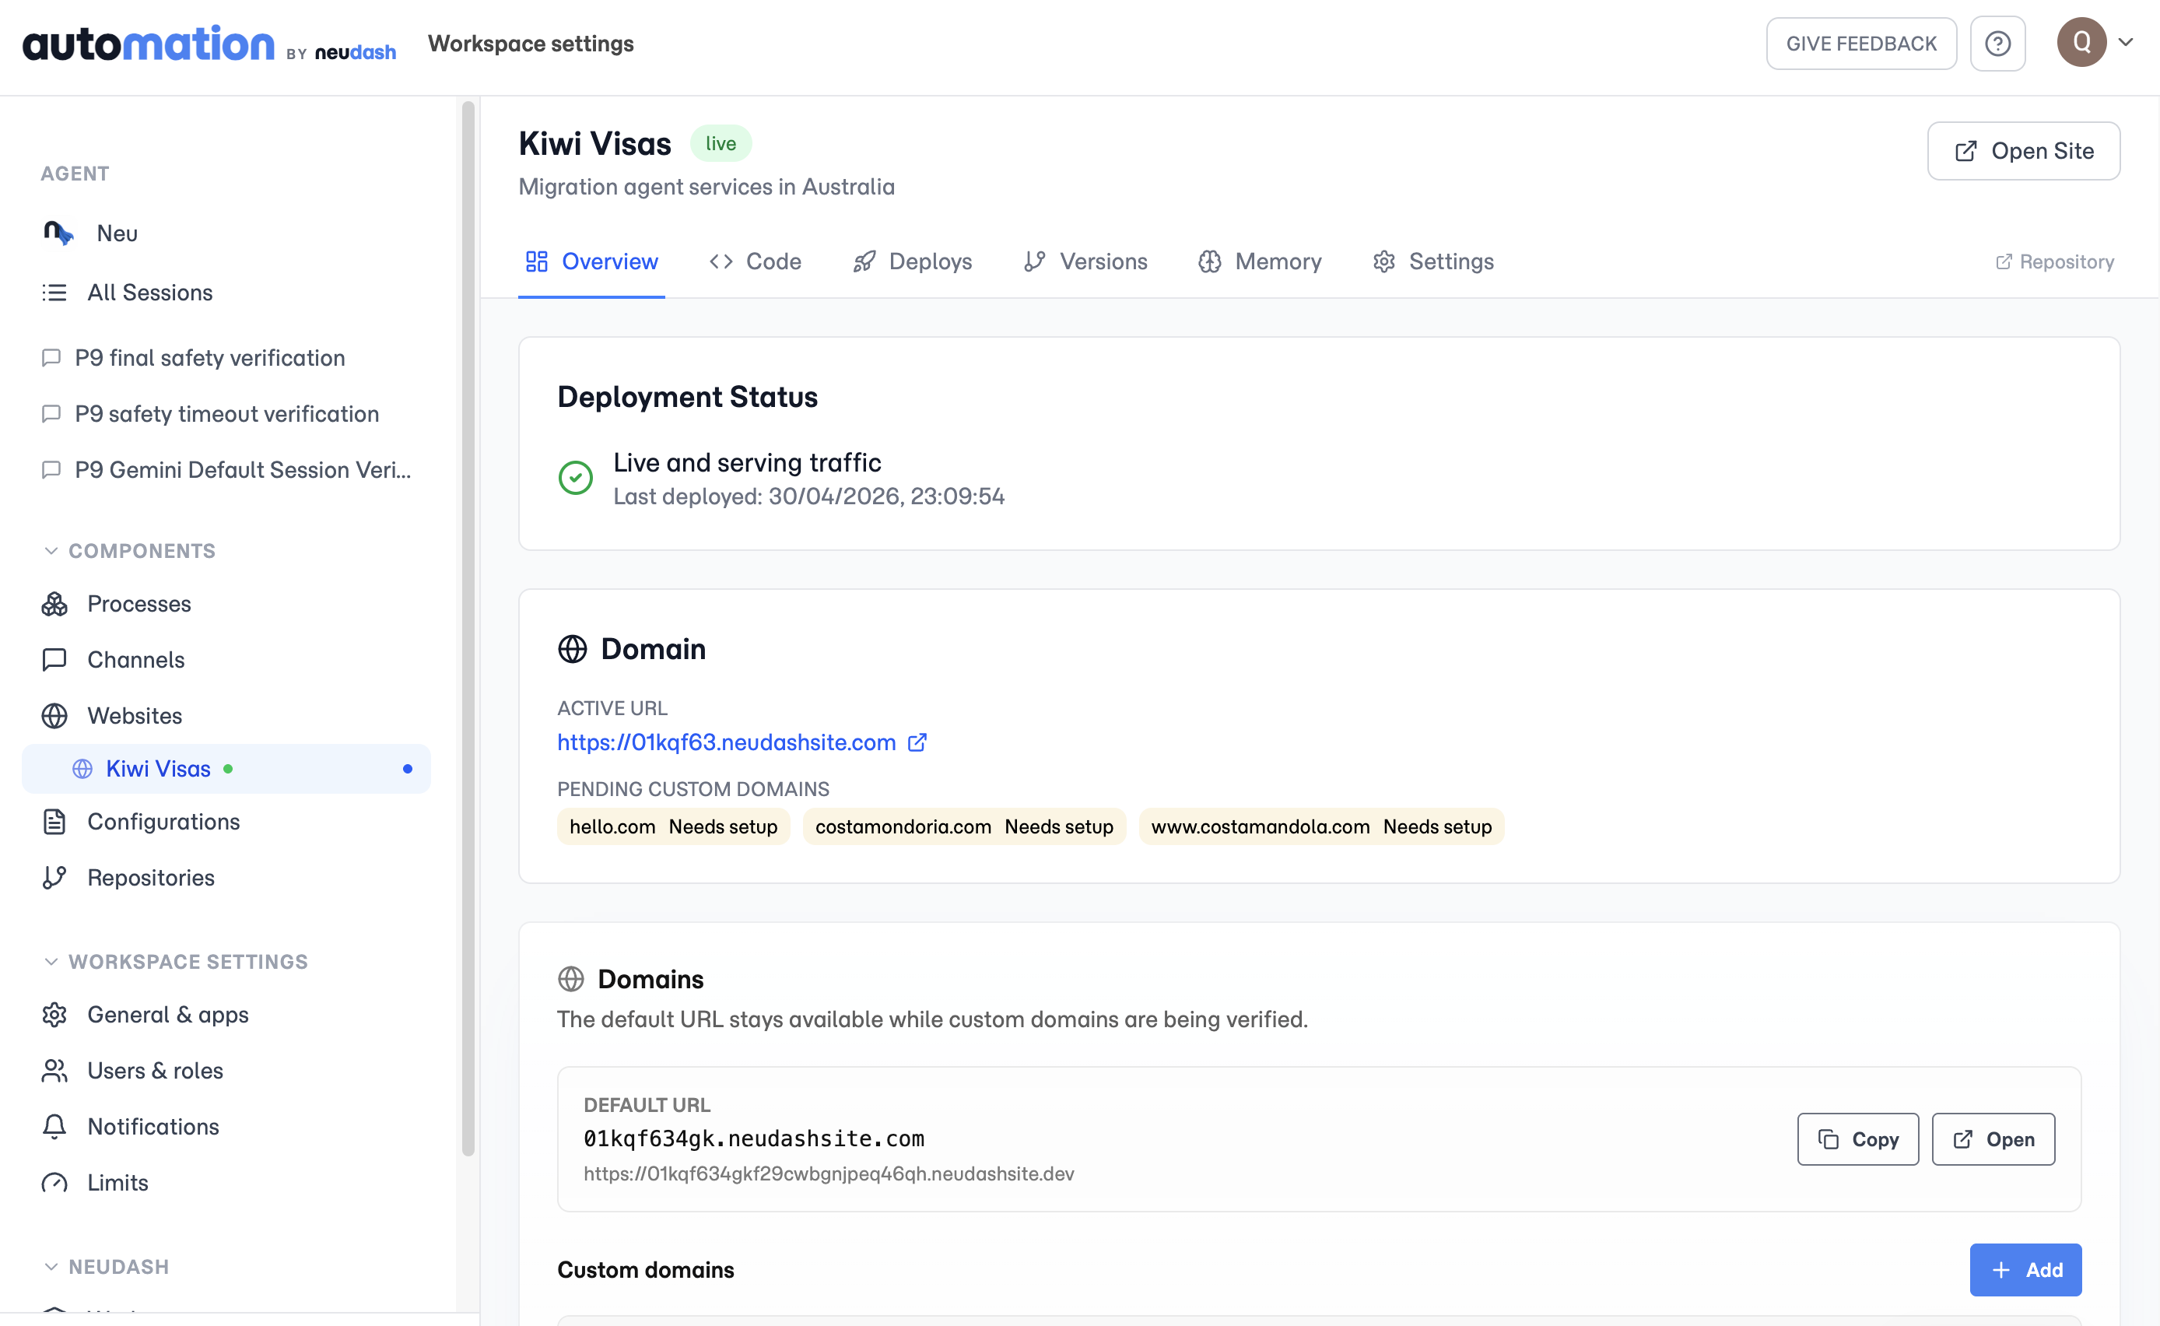2160x1326 pixels.
Task: Switch to the Memory tab
Action: point(1260,261)
